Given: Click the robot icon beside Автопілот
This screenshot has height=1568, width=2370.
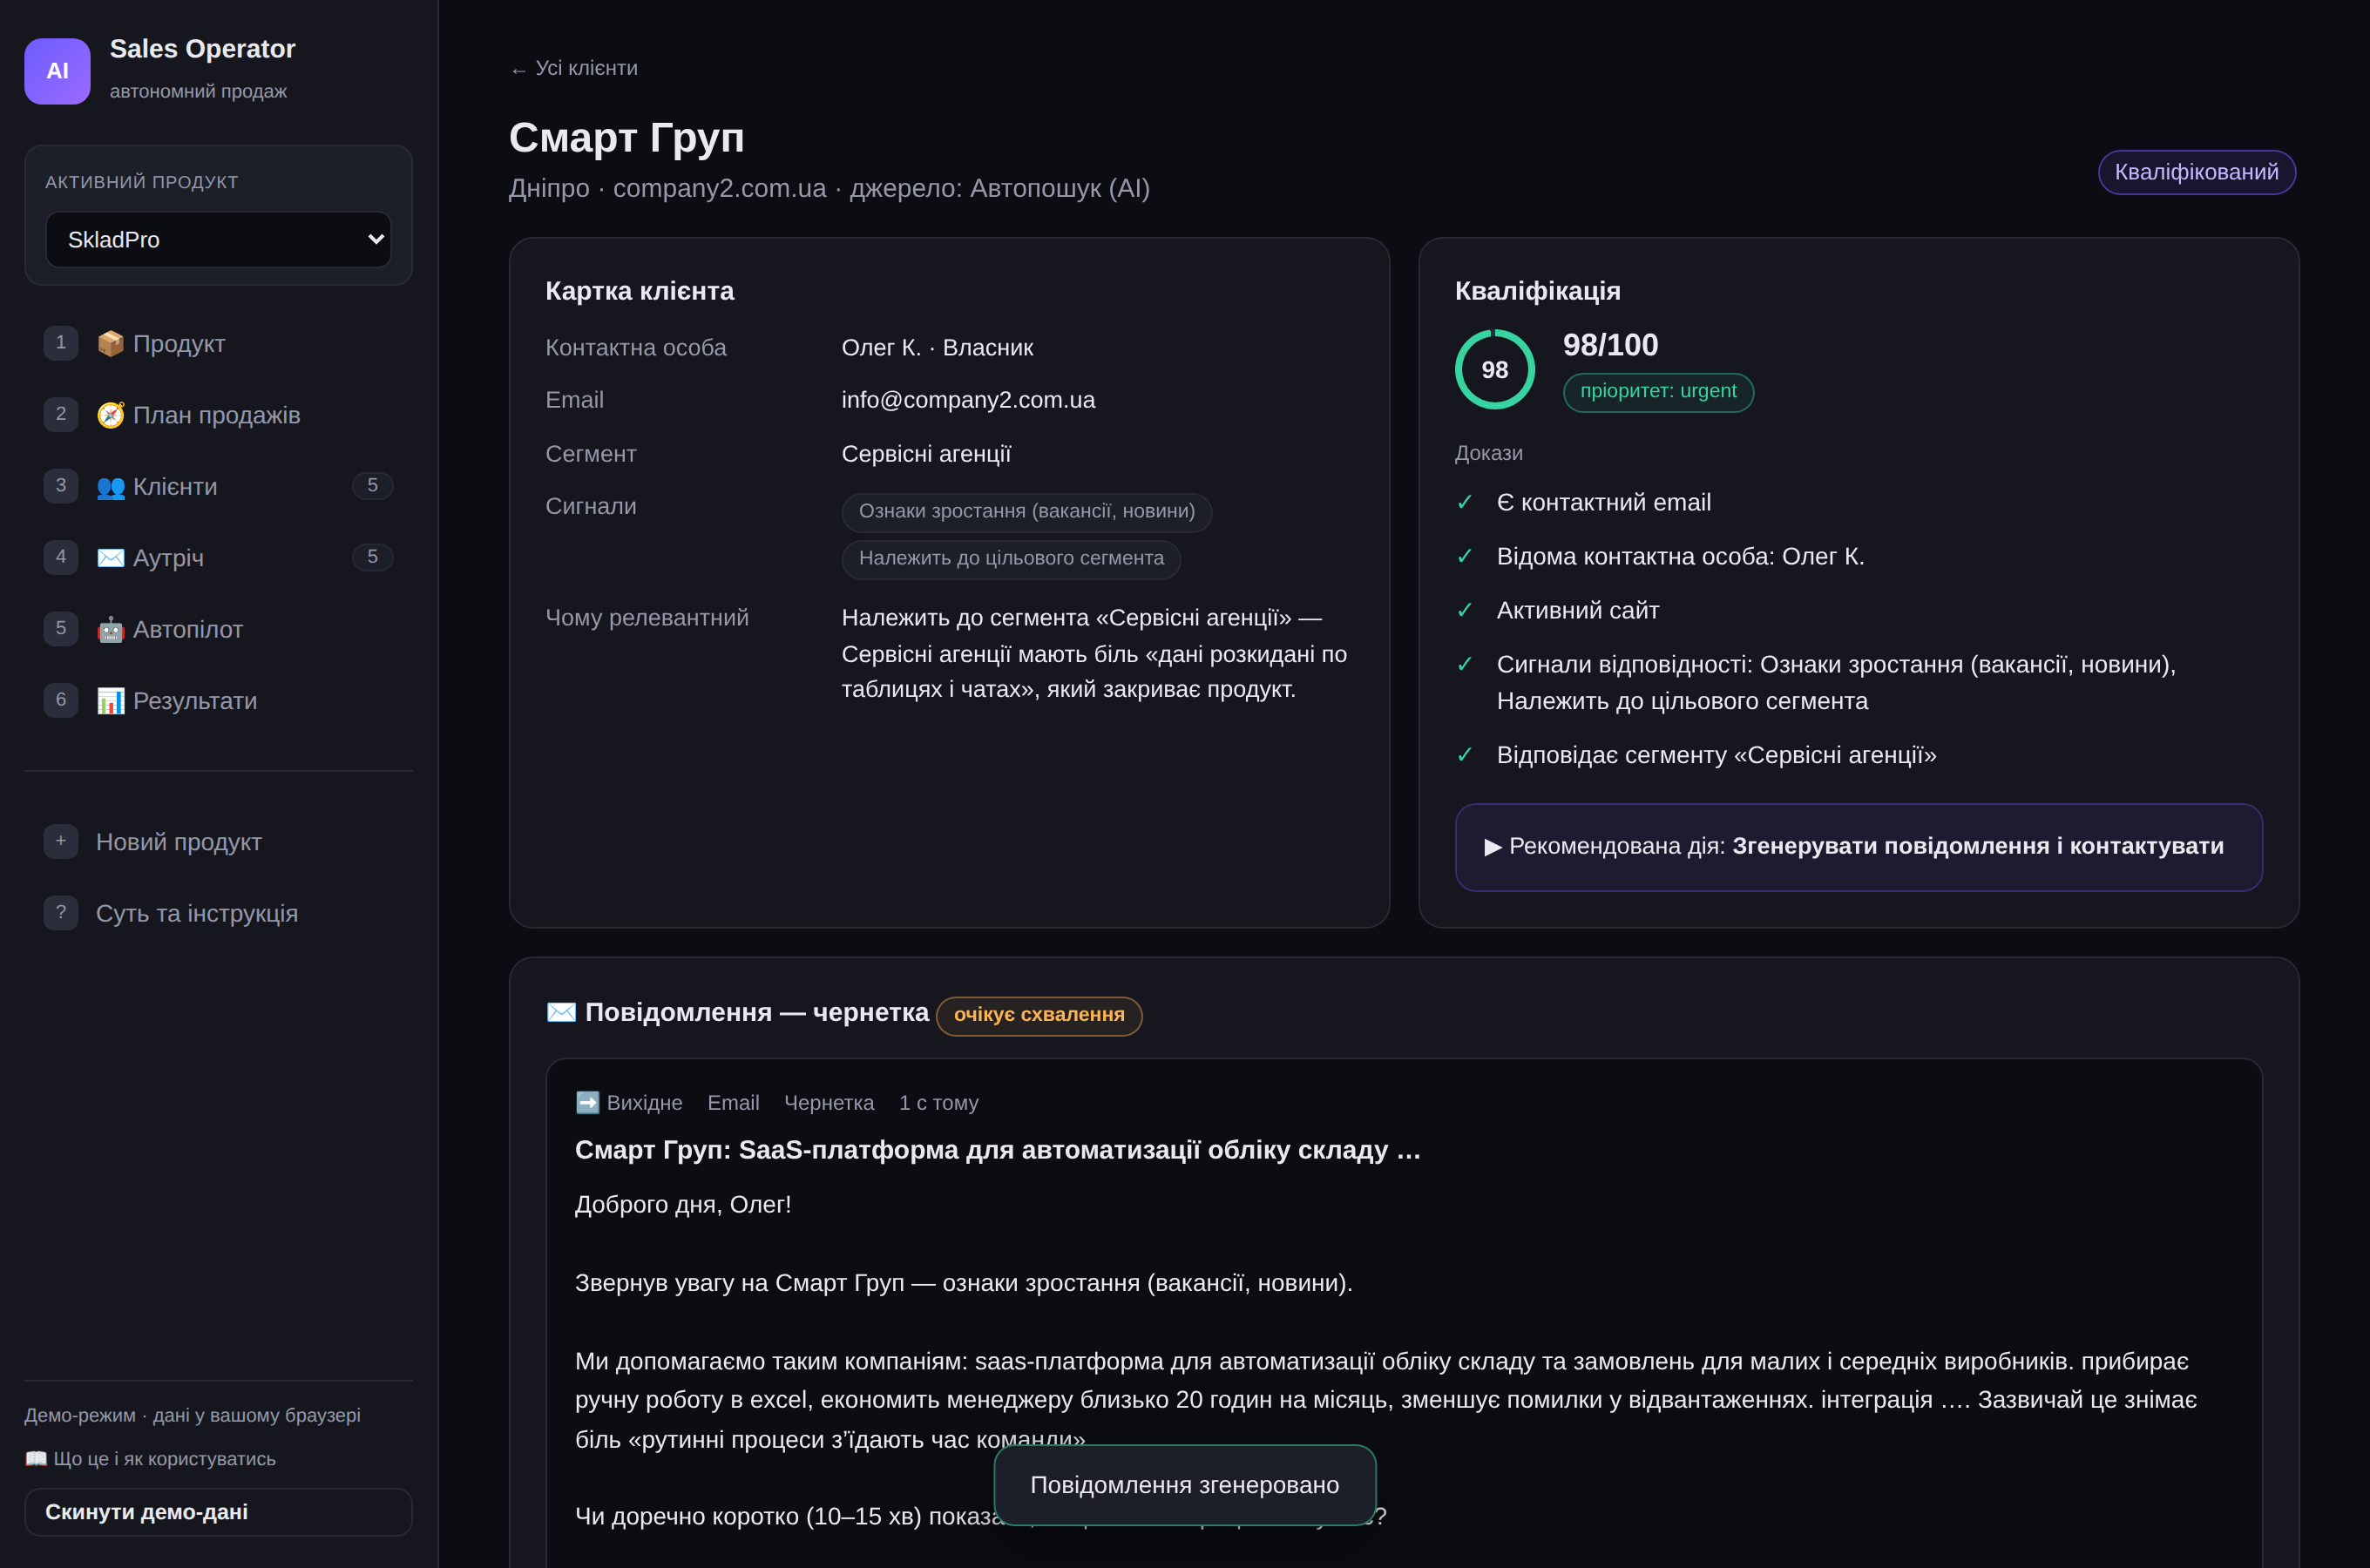Looking at the screenshot, I should click(110, 630).
